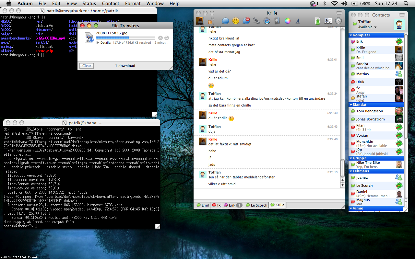Open the Available status dropdown
Viewport: 415px width, 259px height.
[367, 27]
